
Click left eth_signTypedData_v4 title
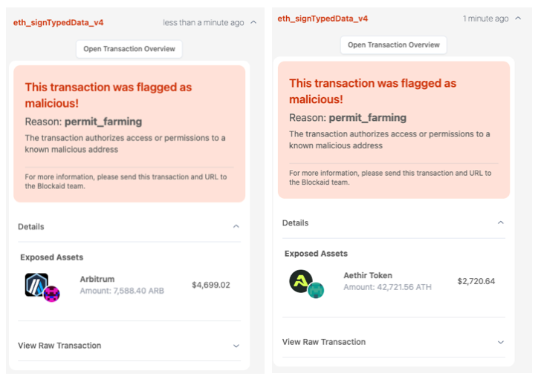59,22
